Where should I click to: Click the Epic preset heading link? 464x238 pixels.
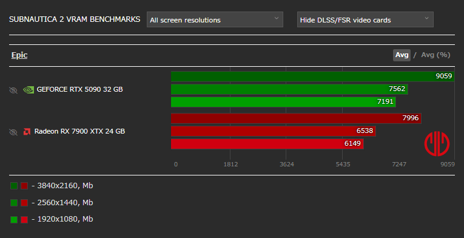tap(19, 55)
